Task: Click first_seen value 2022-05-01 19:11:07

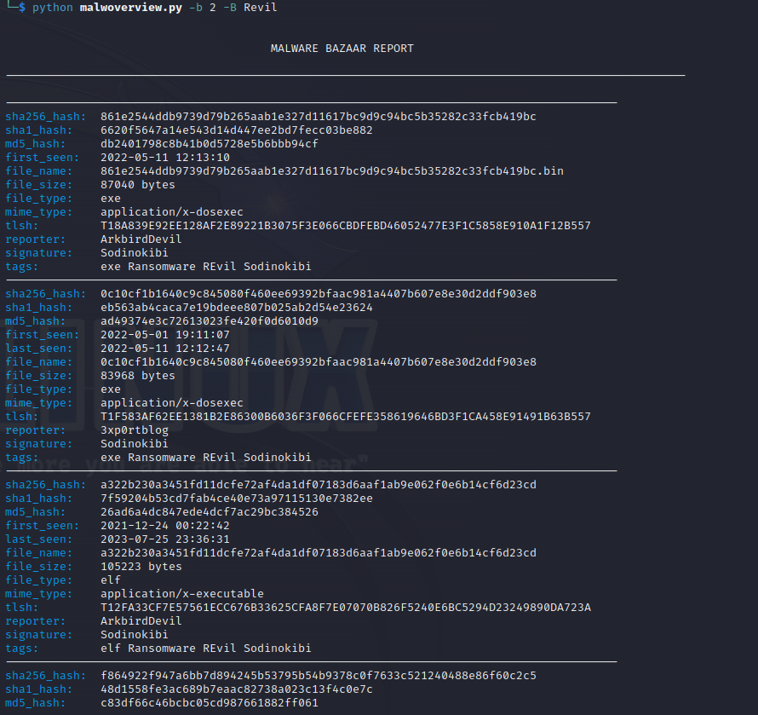Action: [165, 335]
